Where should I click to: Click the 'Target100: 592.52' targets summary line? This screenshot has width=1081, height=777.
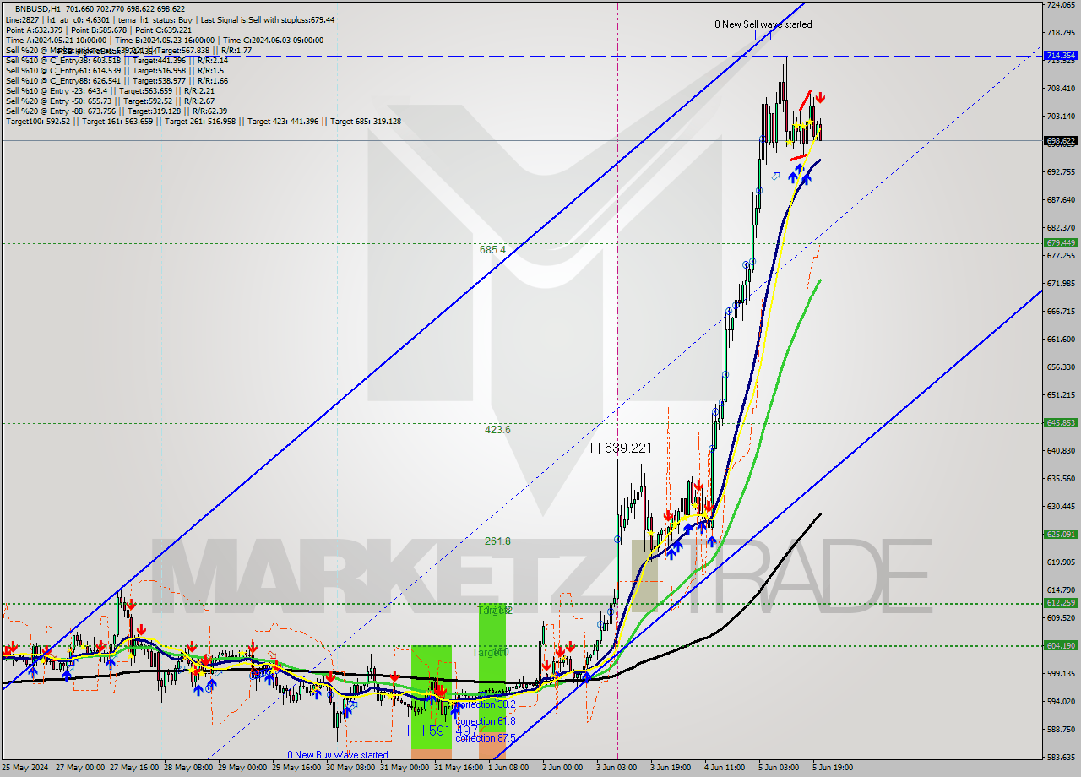click(x=203, y=121)
